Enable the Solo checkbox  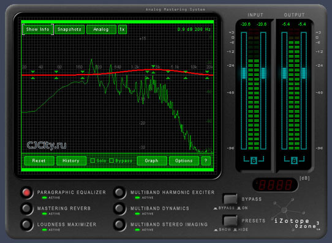(x=92, y=161)
